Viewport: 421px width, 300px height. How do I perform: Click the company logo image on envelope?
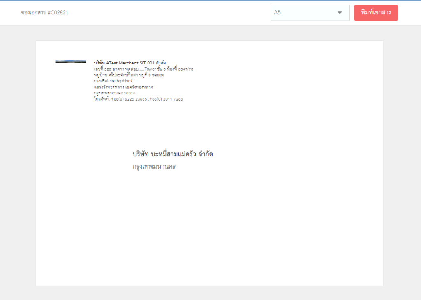[71, 62]
